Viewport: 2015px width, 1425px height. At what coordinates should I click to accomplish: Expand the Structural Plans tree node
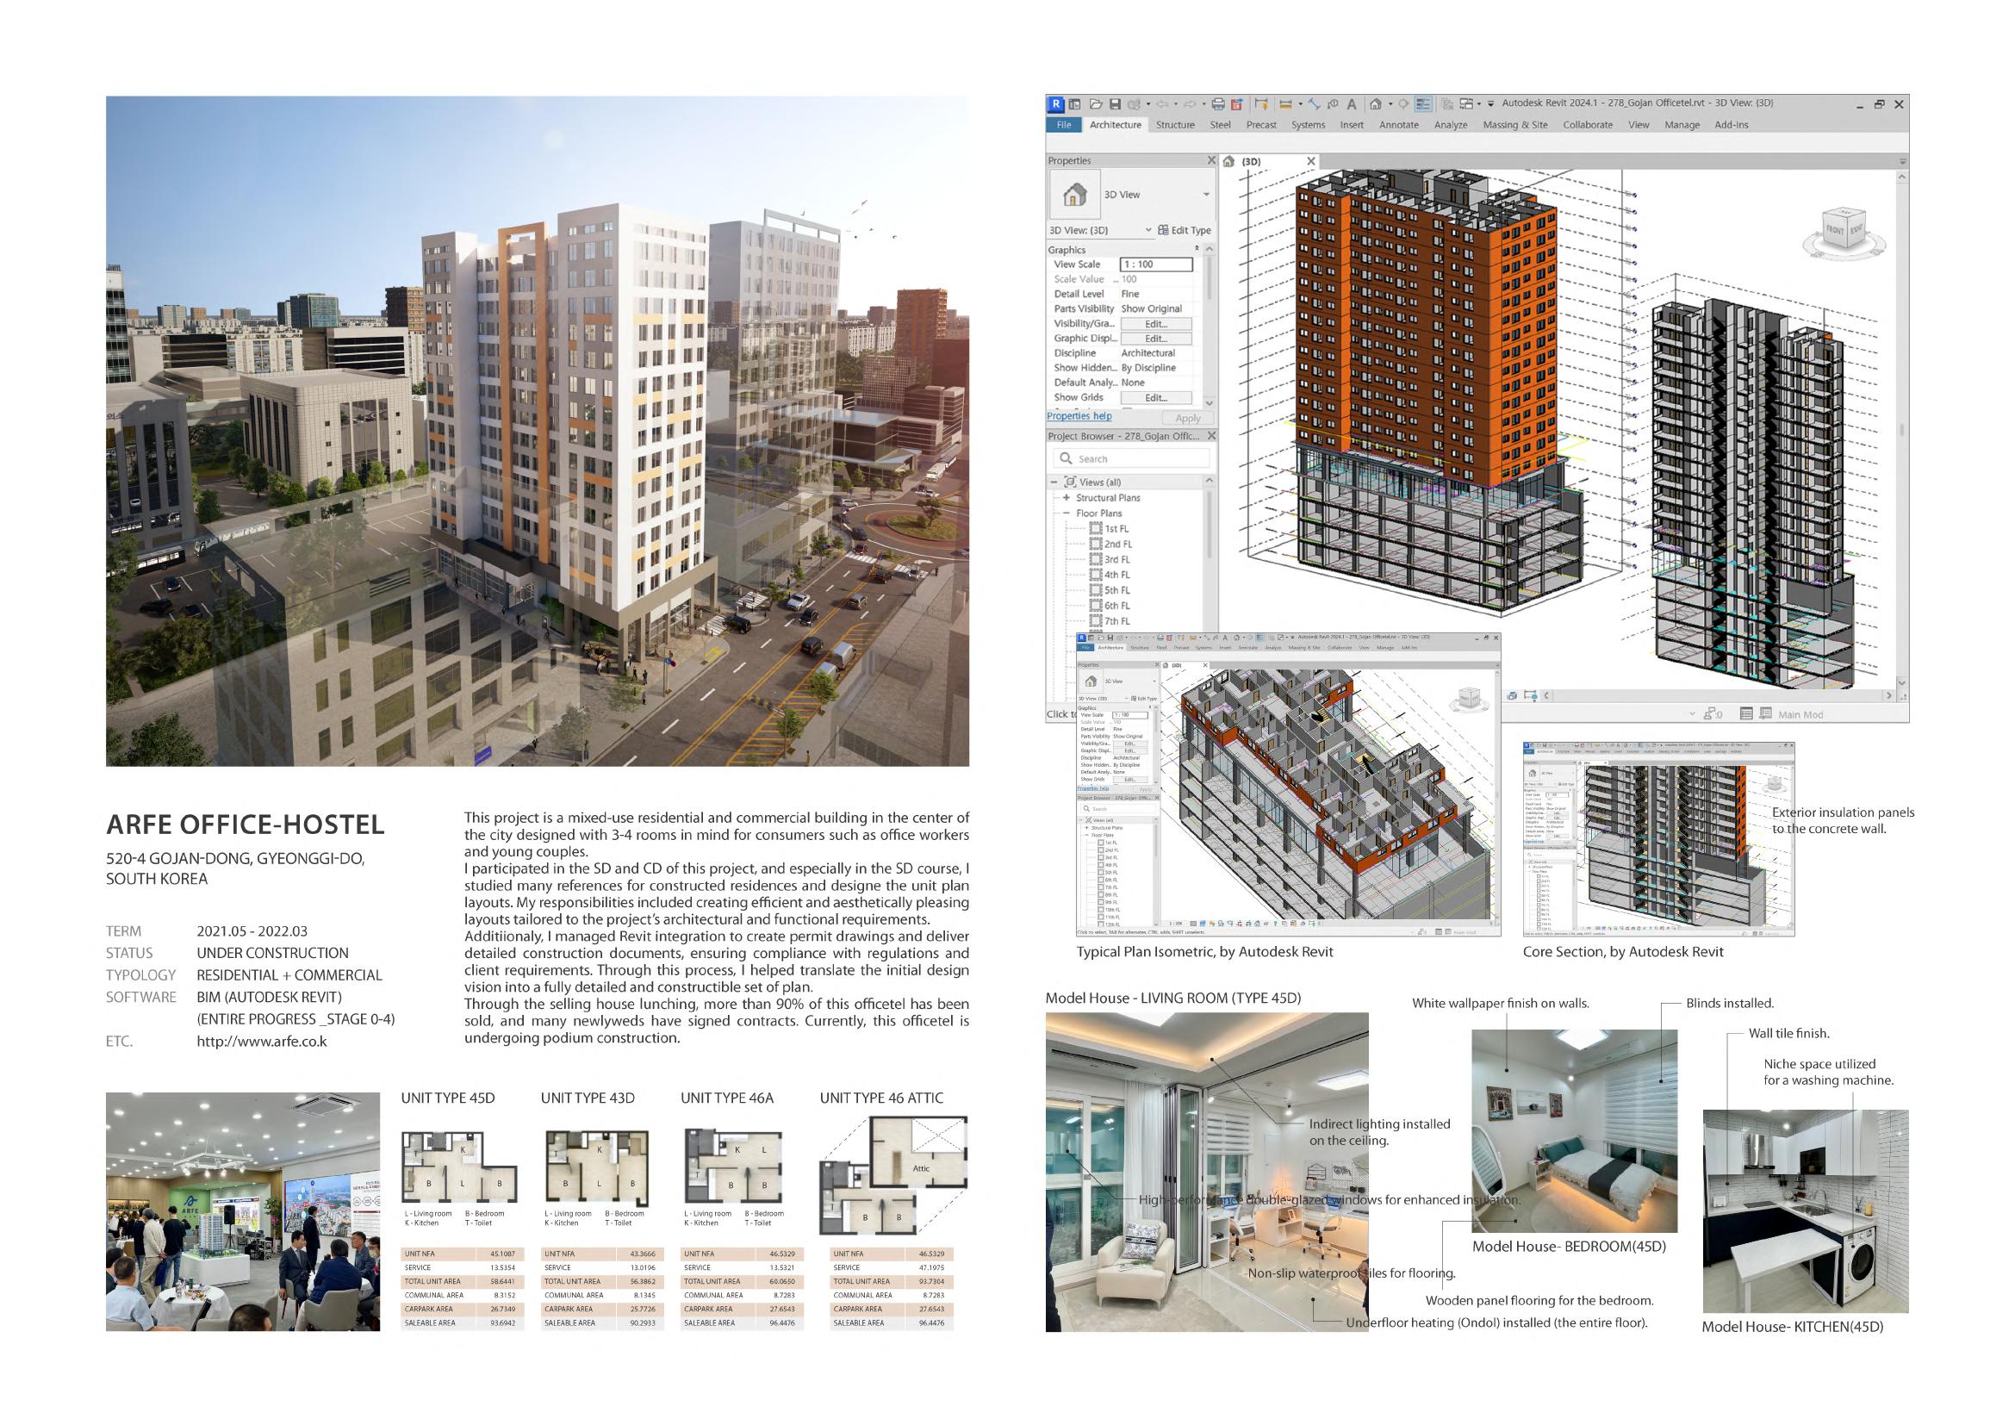(x=1067, y=497)
